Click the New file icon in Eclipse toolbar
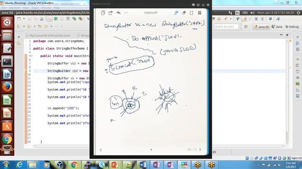Image resolution: width=302 pixels, height=169 pixels. 19,19
